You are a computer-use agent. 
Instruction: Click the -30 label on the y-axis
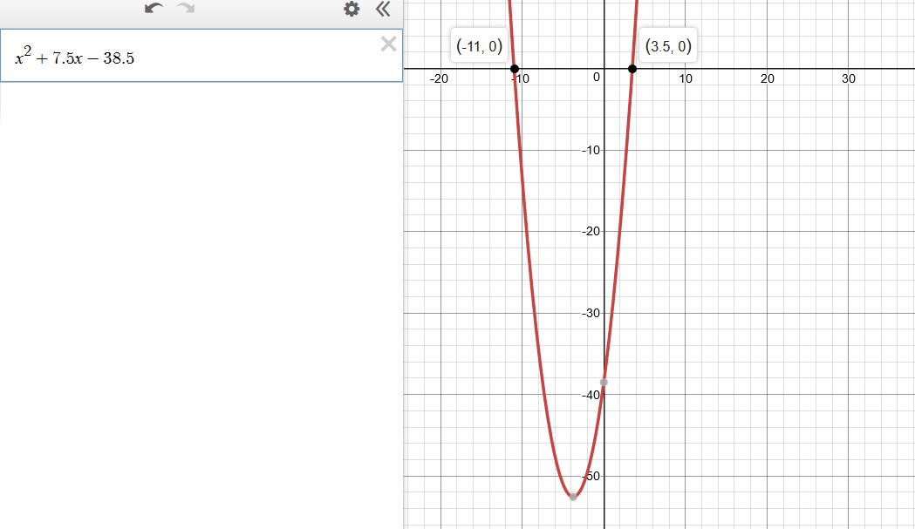[x=591, y=313]
